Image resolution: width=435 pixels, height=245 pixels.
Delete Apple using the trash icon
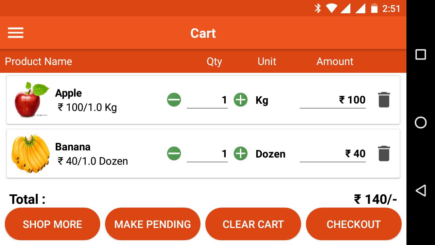384,100
